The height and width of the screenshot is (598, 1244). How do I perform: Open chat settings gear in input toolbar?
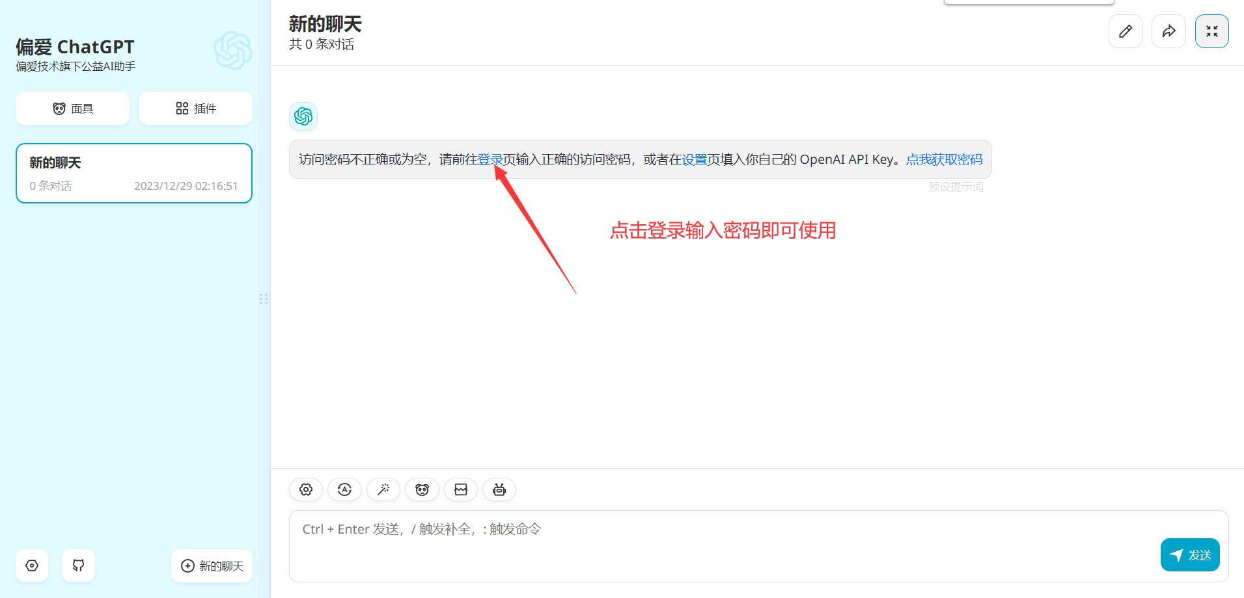306,489
